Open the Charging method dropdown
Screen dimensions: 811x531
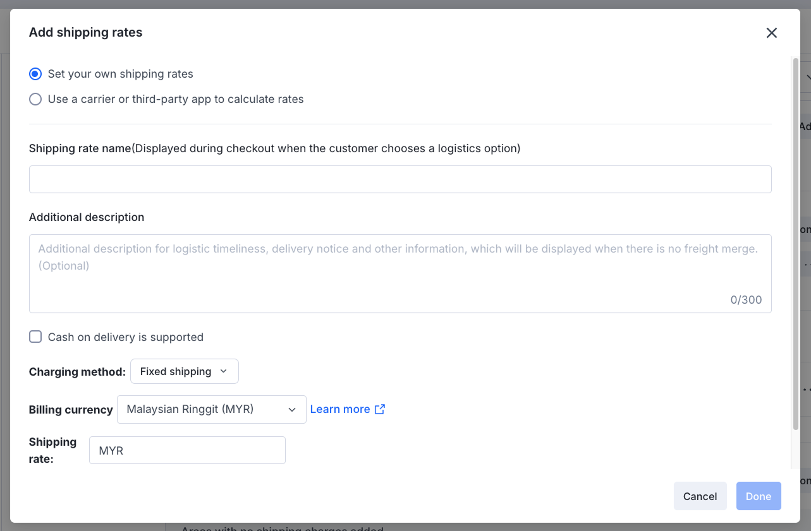click(184, 371)
